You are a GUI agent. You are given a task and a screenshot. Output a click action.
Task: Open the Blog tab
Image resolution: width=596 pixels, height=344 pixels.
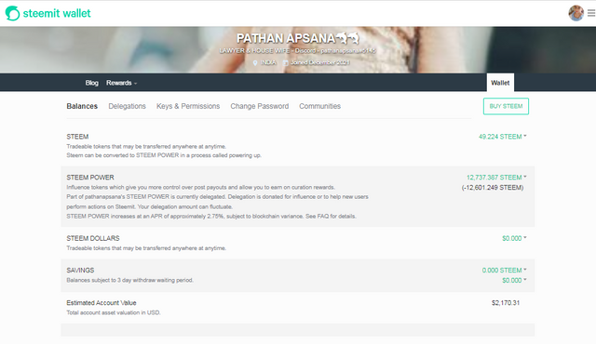tap(91, 83)
